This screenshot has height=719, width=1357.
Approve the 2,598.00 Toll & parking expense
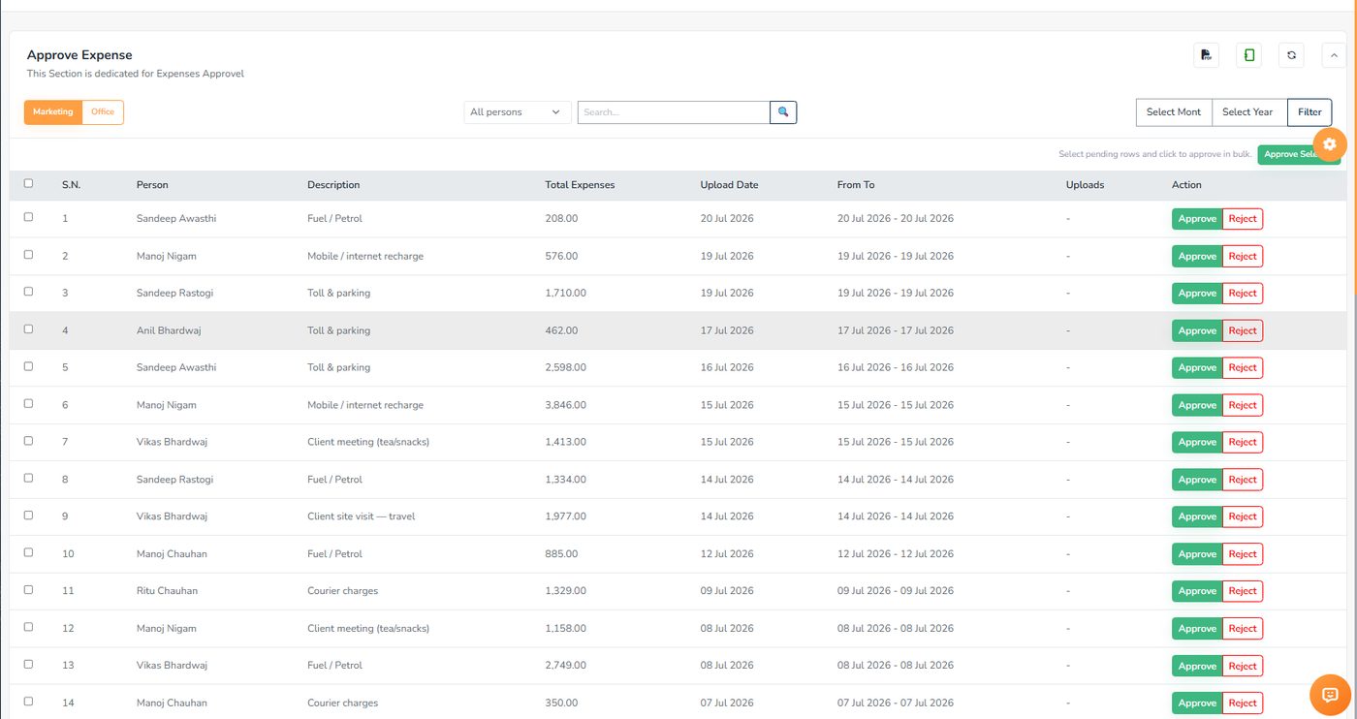[x=1197, y=368]
